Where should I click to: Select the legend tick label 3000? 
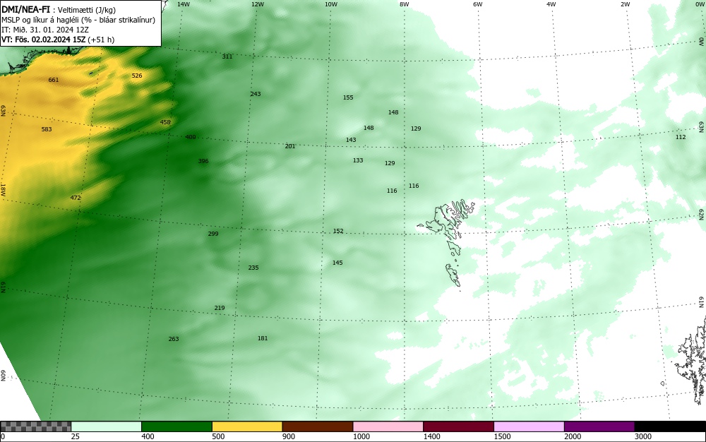pos(643,436)
